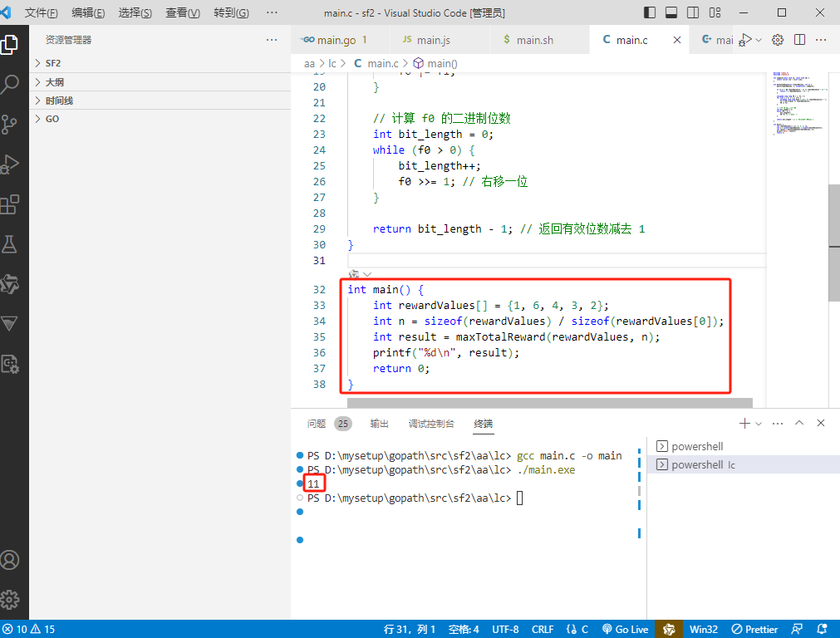This screenshot has width=840, height=638.
Task: Select the 终端 terminal tab
Action: pos(484,424)
